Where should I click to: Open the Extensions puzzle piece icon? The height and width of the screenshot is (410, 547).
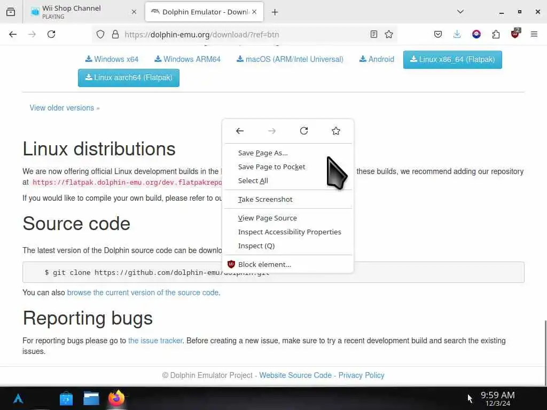(x=496, y=34)
